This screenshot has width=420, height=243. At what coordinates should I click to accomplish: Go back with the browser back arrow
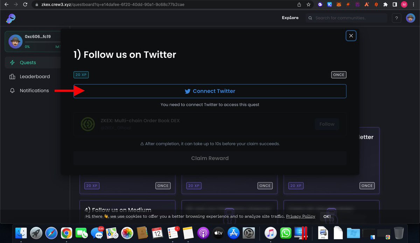pos(6,5)
